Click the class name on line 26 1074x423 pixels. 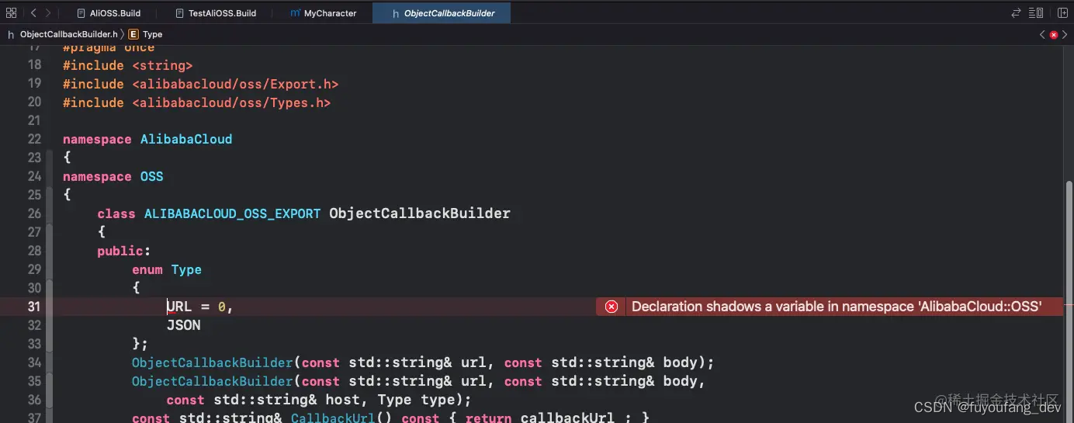click(x=420, y=213)
